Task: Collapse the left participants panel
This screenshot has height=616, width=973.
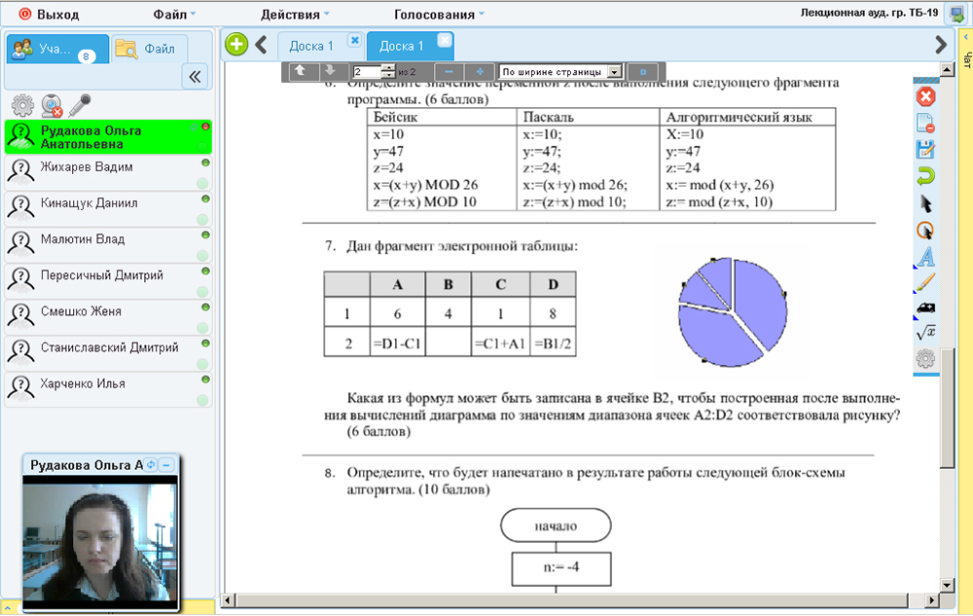Action: pyautogui.click(x=194, y=77)
